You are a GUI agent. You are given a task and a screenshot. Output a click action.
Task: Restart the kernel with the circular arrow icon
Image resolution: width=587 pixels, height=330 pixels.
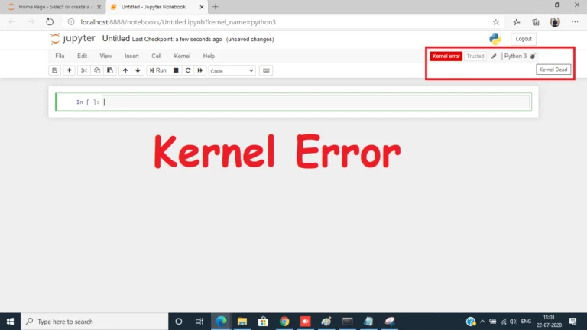click(187, 70)
